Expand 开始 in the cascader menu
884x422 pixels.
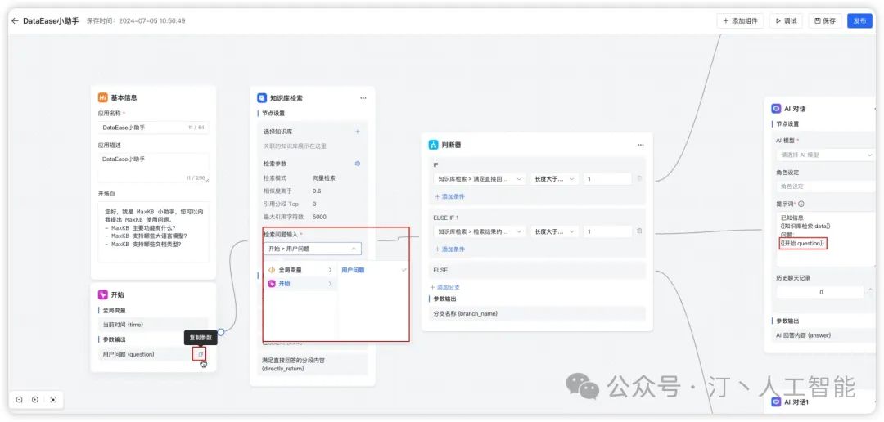tap(300, 284)
